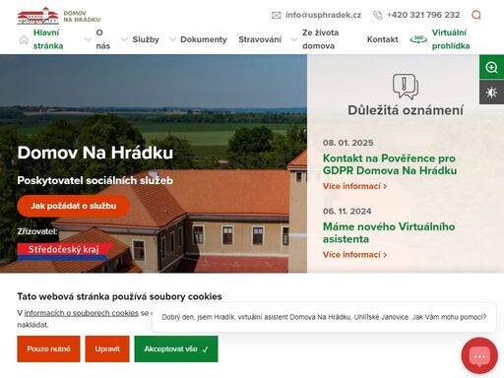This screenshot has width=504, height=378.
Task: Click the phone number +420 321 796 232
Action: click(x=423, y=15)
